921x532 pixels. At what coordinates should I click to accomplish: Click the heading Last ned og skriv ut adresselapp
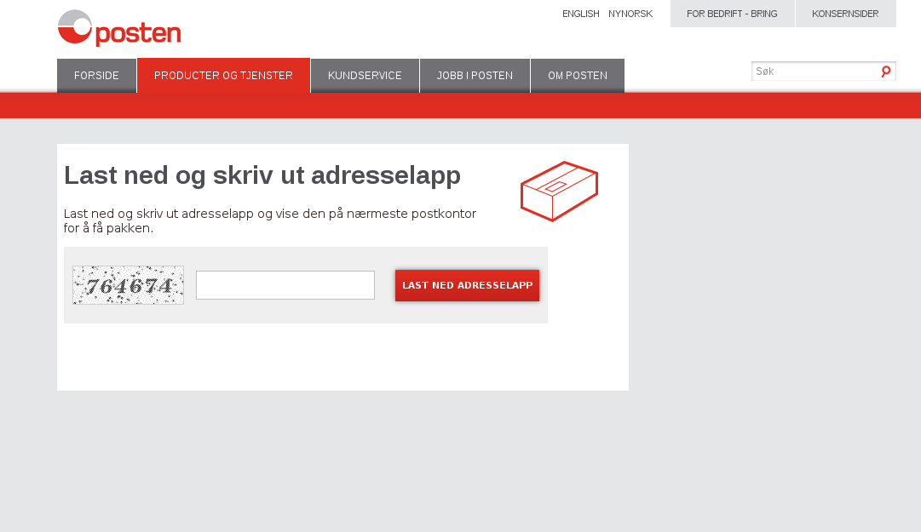click(x=262, y=175)
